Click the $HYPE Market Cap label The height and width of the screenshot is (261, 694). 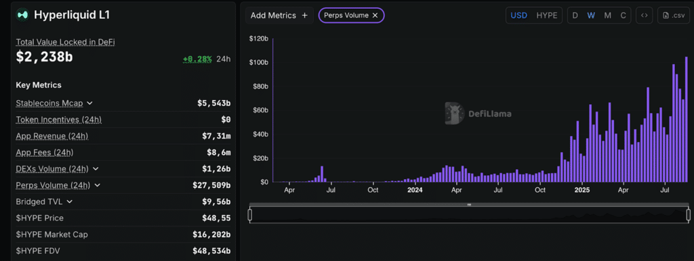pyautogui.click(x=52, y=235)
